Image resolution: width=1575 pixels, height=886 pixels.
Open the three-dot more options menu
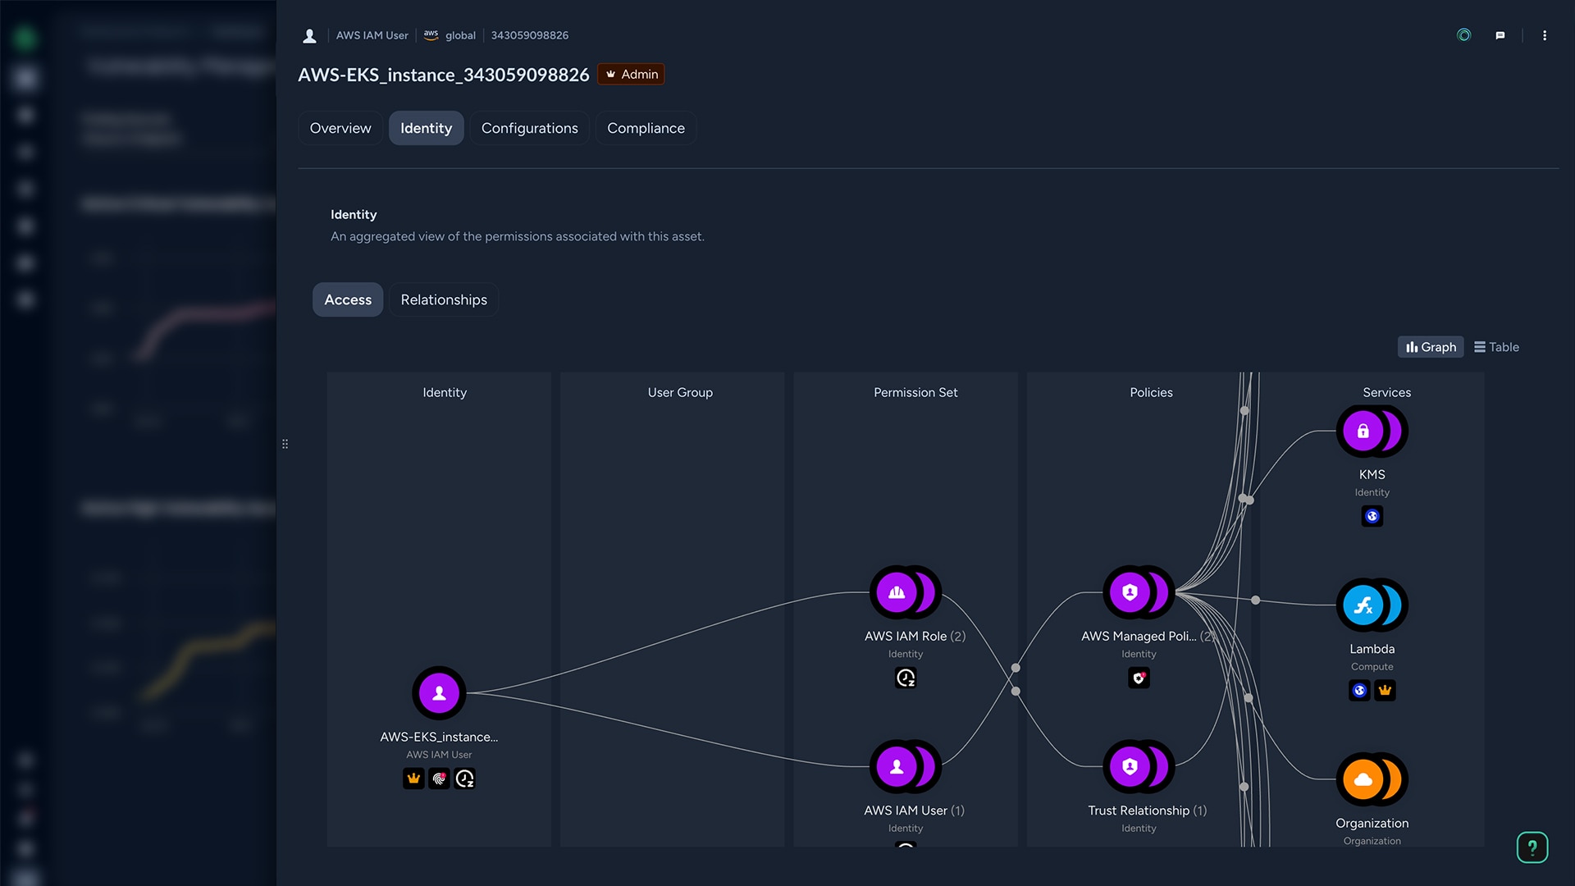[1545, 35]
